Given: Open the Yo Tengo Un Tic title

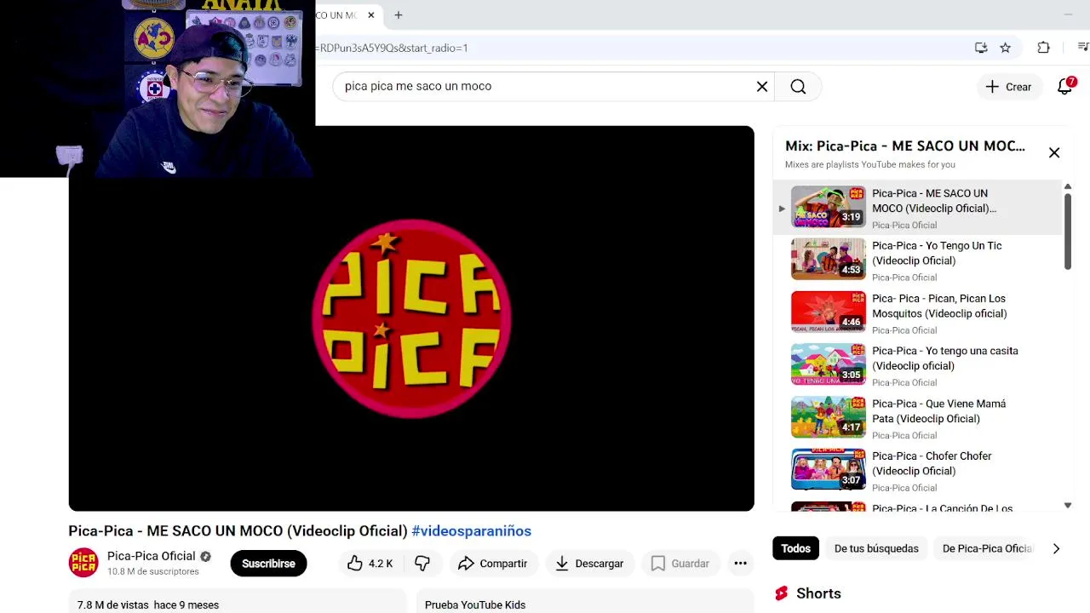Looking at the screenshot, I should point(937,253).
